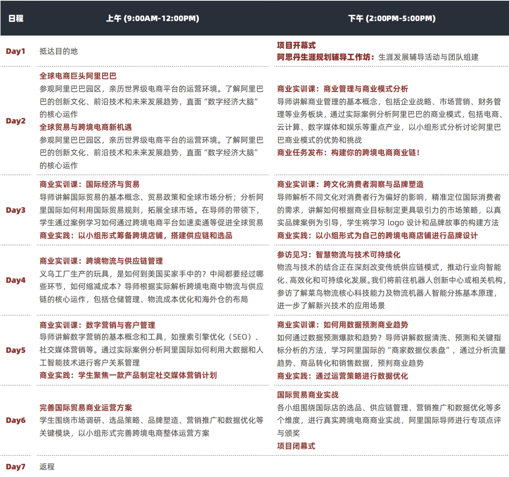Click the line starting 义乌工厂生产的玩具
The width and height of the screenshot is (509, 477).
(x=152, y=274)
